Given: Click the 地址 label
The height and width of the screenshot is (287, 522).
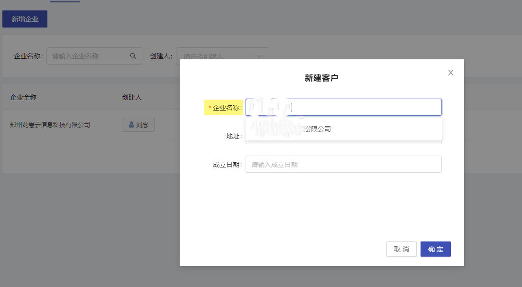Looking at the screenshot, I should (x=234, y=136).
